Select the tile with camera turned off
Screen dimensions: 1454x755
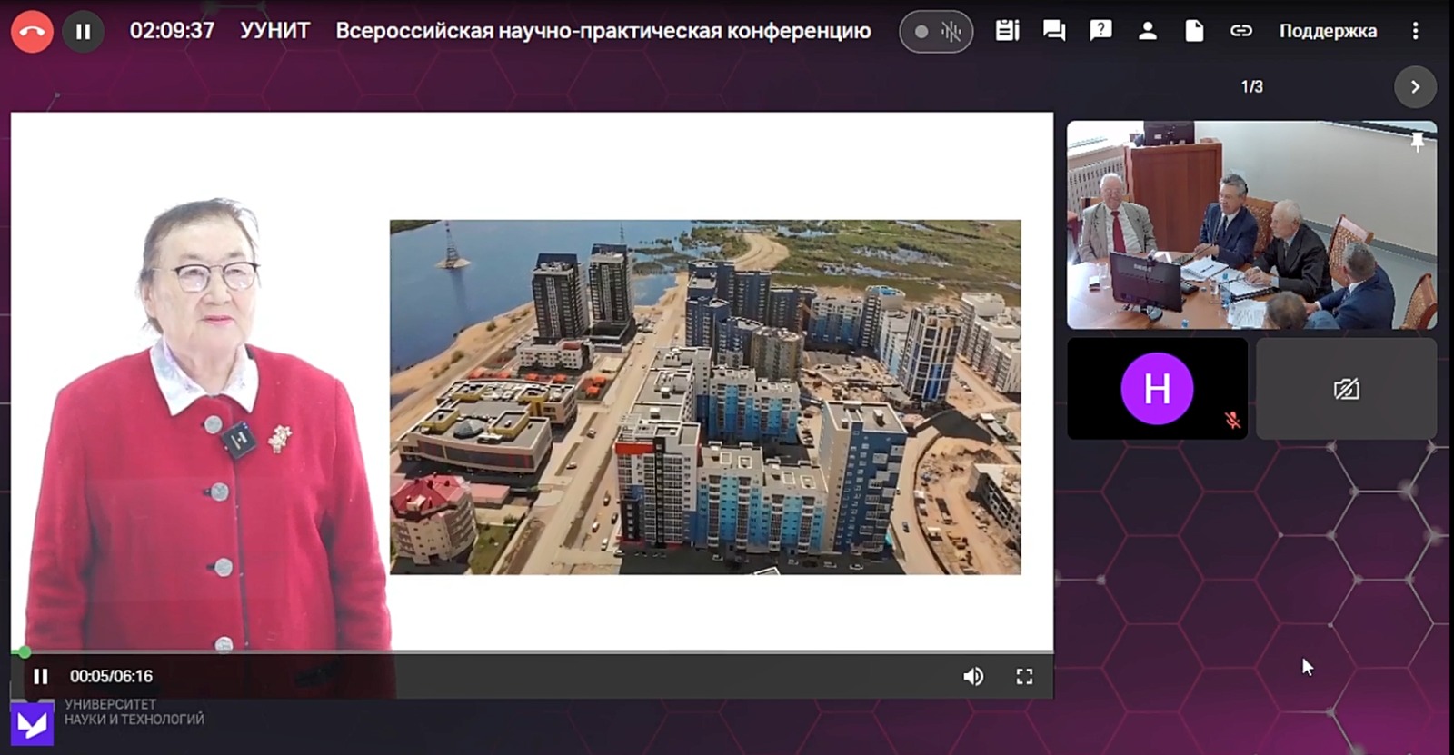[x=1346, y=389]
